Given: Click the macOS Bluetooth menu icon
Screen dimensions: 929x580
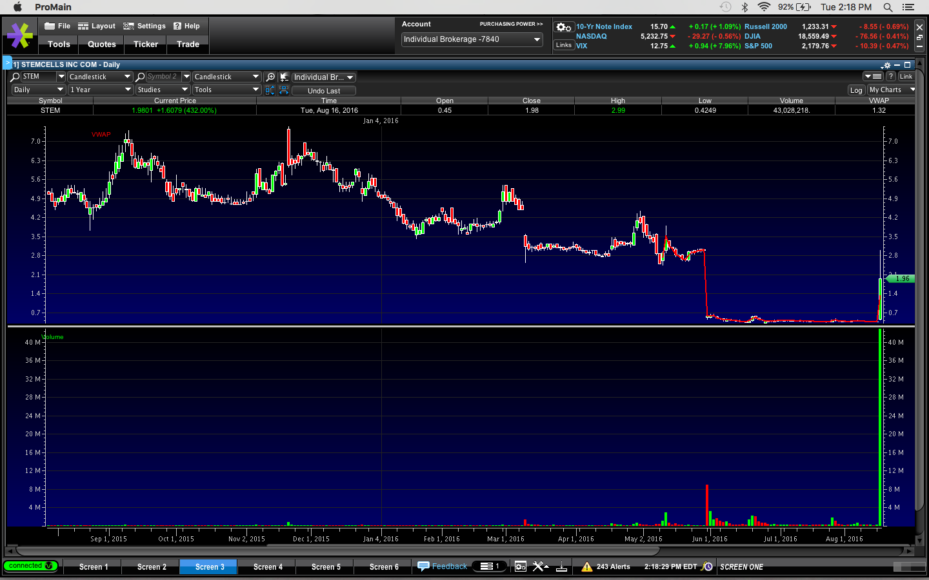Looking at the screenshot, I should click(x=744, y=7).
